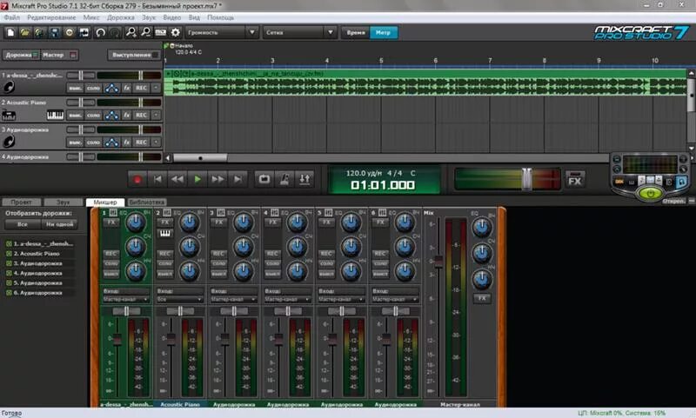Image resolution: width=696 pixels, height=418 pixels.
Task: Click the undo arrow icon
Action: pyautogui.click(x=100, y=32)
